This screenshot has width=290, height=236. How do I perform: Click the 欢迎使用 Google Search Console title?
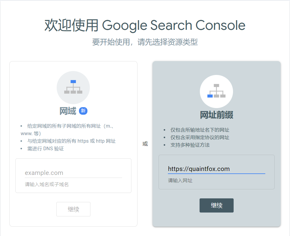point(145,25)
